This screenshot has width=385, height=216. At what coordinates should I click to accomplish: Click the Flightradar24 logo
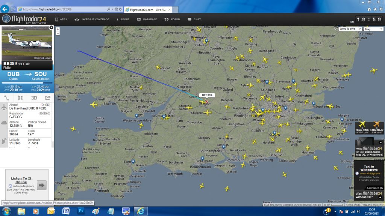pos(24,19)
